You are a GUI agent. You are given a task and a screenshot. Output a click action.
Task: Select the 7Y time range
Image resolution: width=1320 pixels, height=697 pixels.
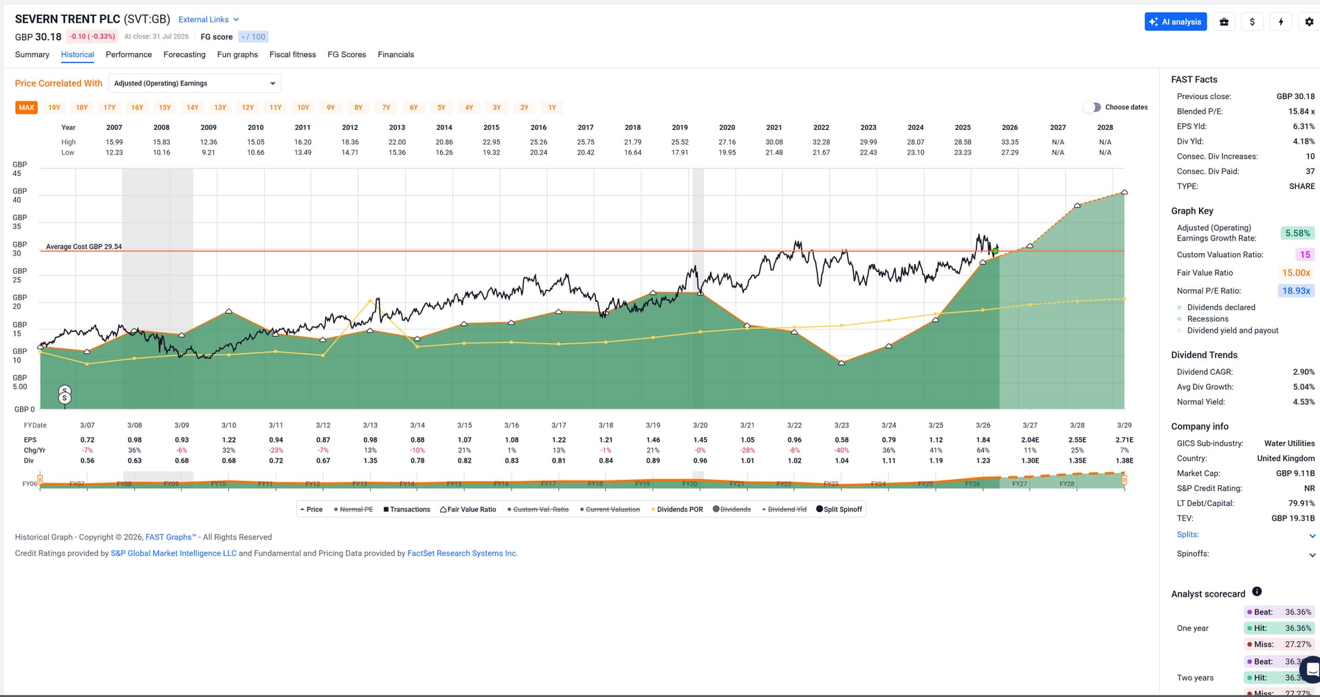tap(386, 107)
